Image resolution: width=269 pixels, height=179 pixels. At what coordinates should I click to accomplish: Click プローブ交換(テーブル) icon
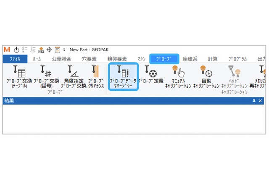[19, 76]
